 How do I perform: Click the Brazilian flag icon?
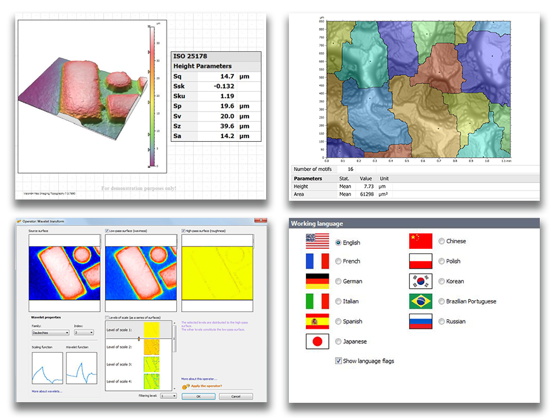[x=421, y=301]
